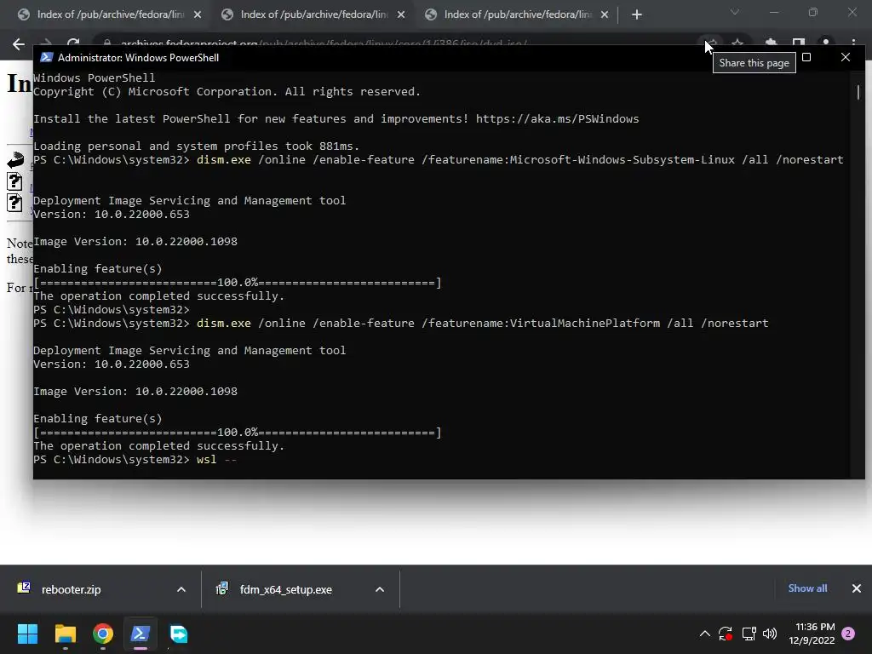Open File Explorer from taskbar
The width and height of the screenshot is (872, 654).
pos(65,634)
